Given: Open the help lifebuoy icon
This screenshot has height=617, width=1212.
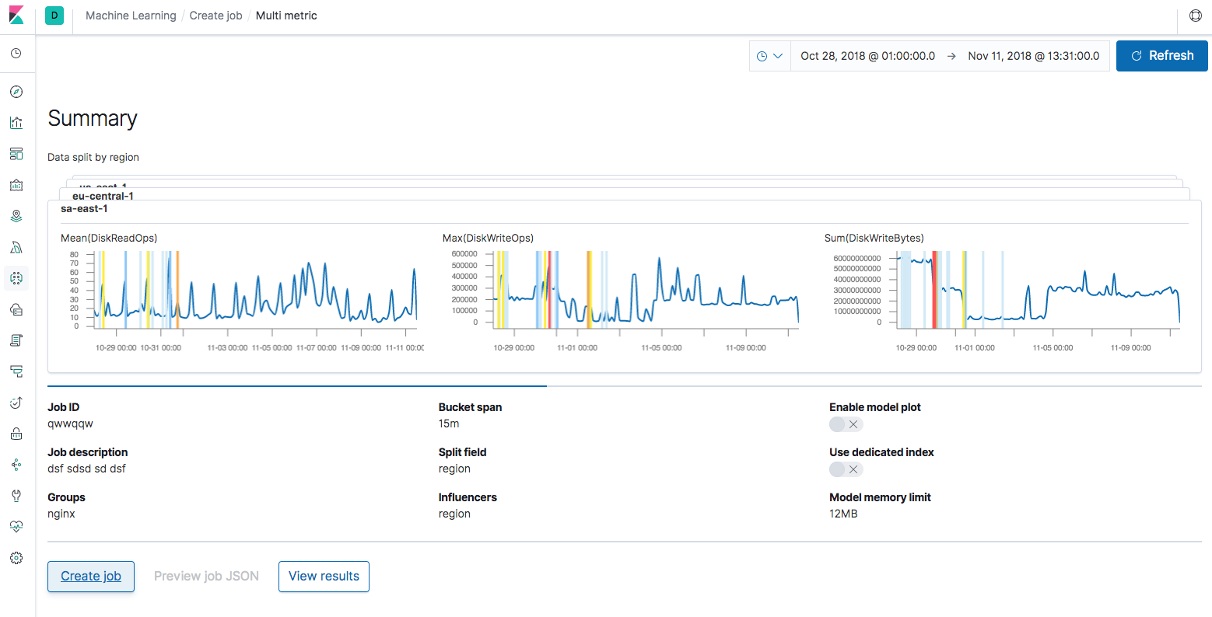Looking at the screenshot, I should 1196,16.
